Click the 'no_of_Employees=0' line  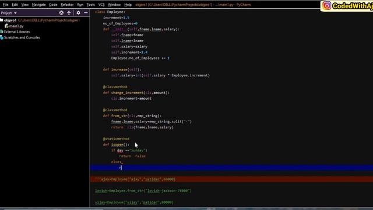[x=120, y=23]
